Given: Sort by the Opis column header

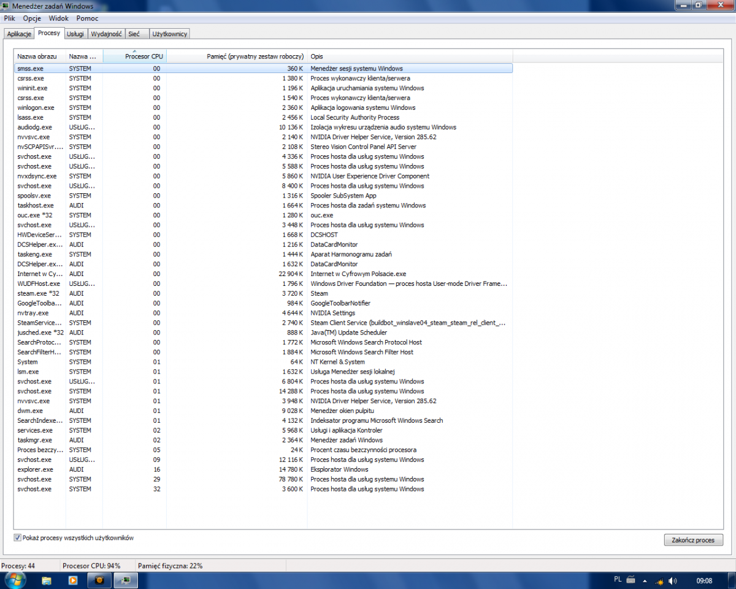Looking at the screenshot, I should [410, 56].
